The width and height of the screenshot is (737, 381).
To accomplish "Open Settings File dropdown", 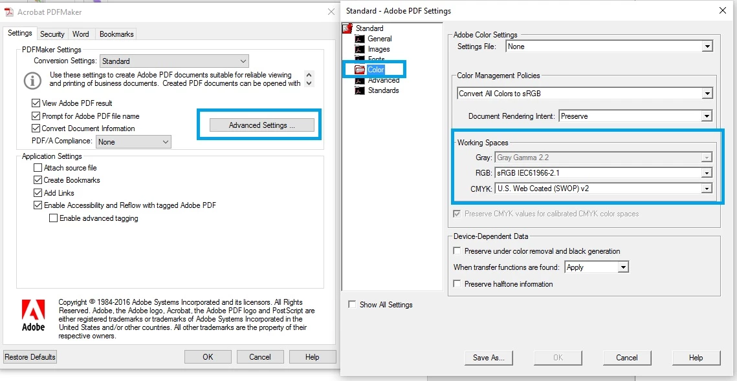I will tap(609, 46).
